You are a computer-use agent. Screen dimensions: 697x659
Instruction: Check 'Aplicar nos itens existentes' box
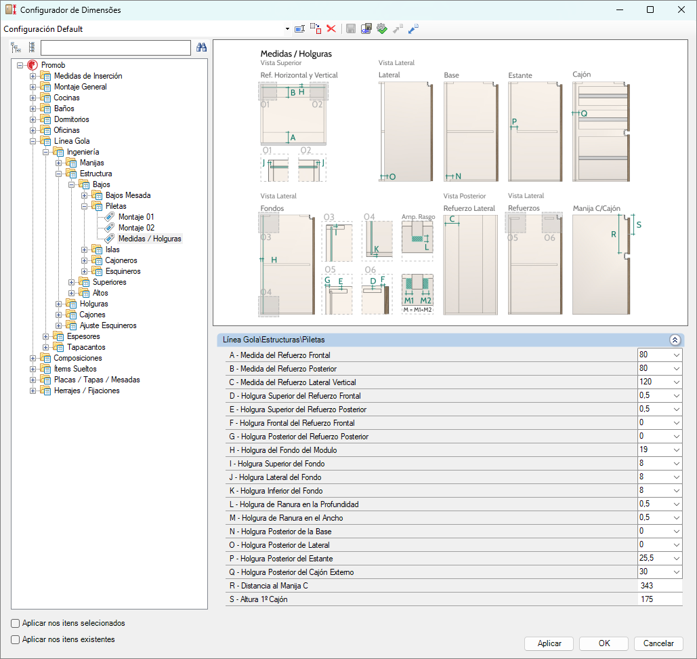coord(15,639)
